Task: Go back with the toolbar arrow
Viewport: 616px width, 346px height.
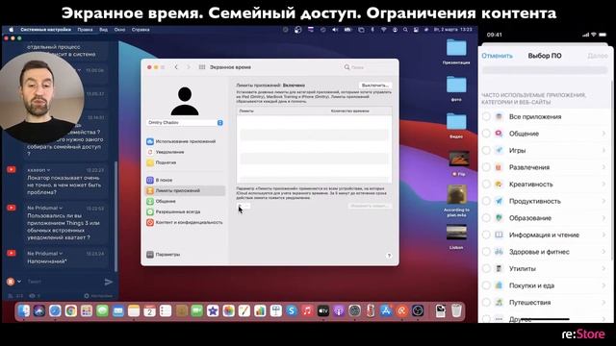Action: point(176,67)
